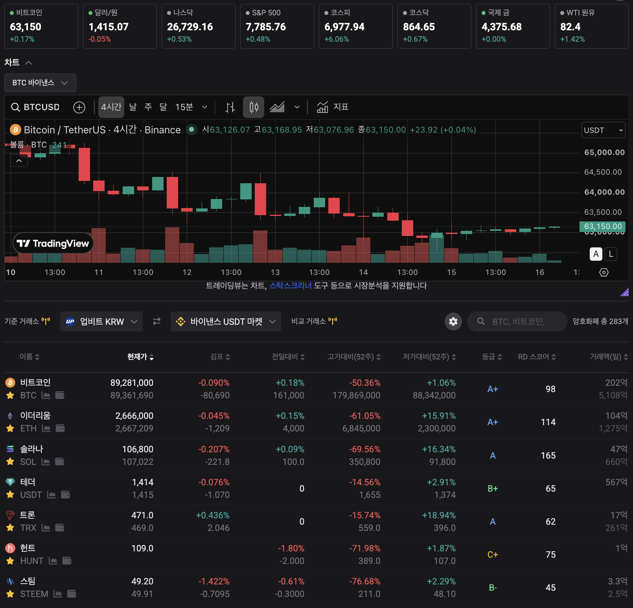Screen dimensions: 633x608
Task: Open the chart icon for ETH row
Action: [46, 428]
